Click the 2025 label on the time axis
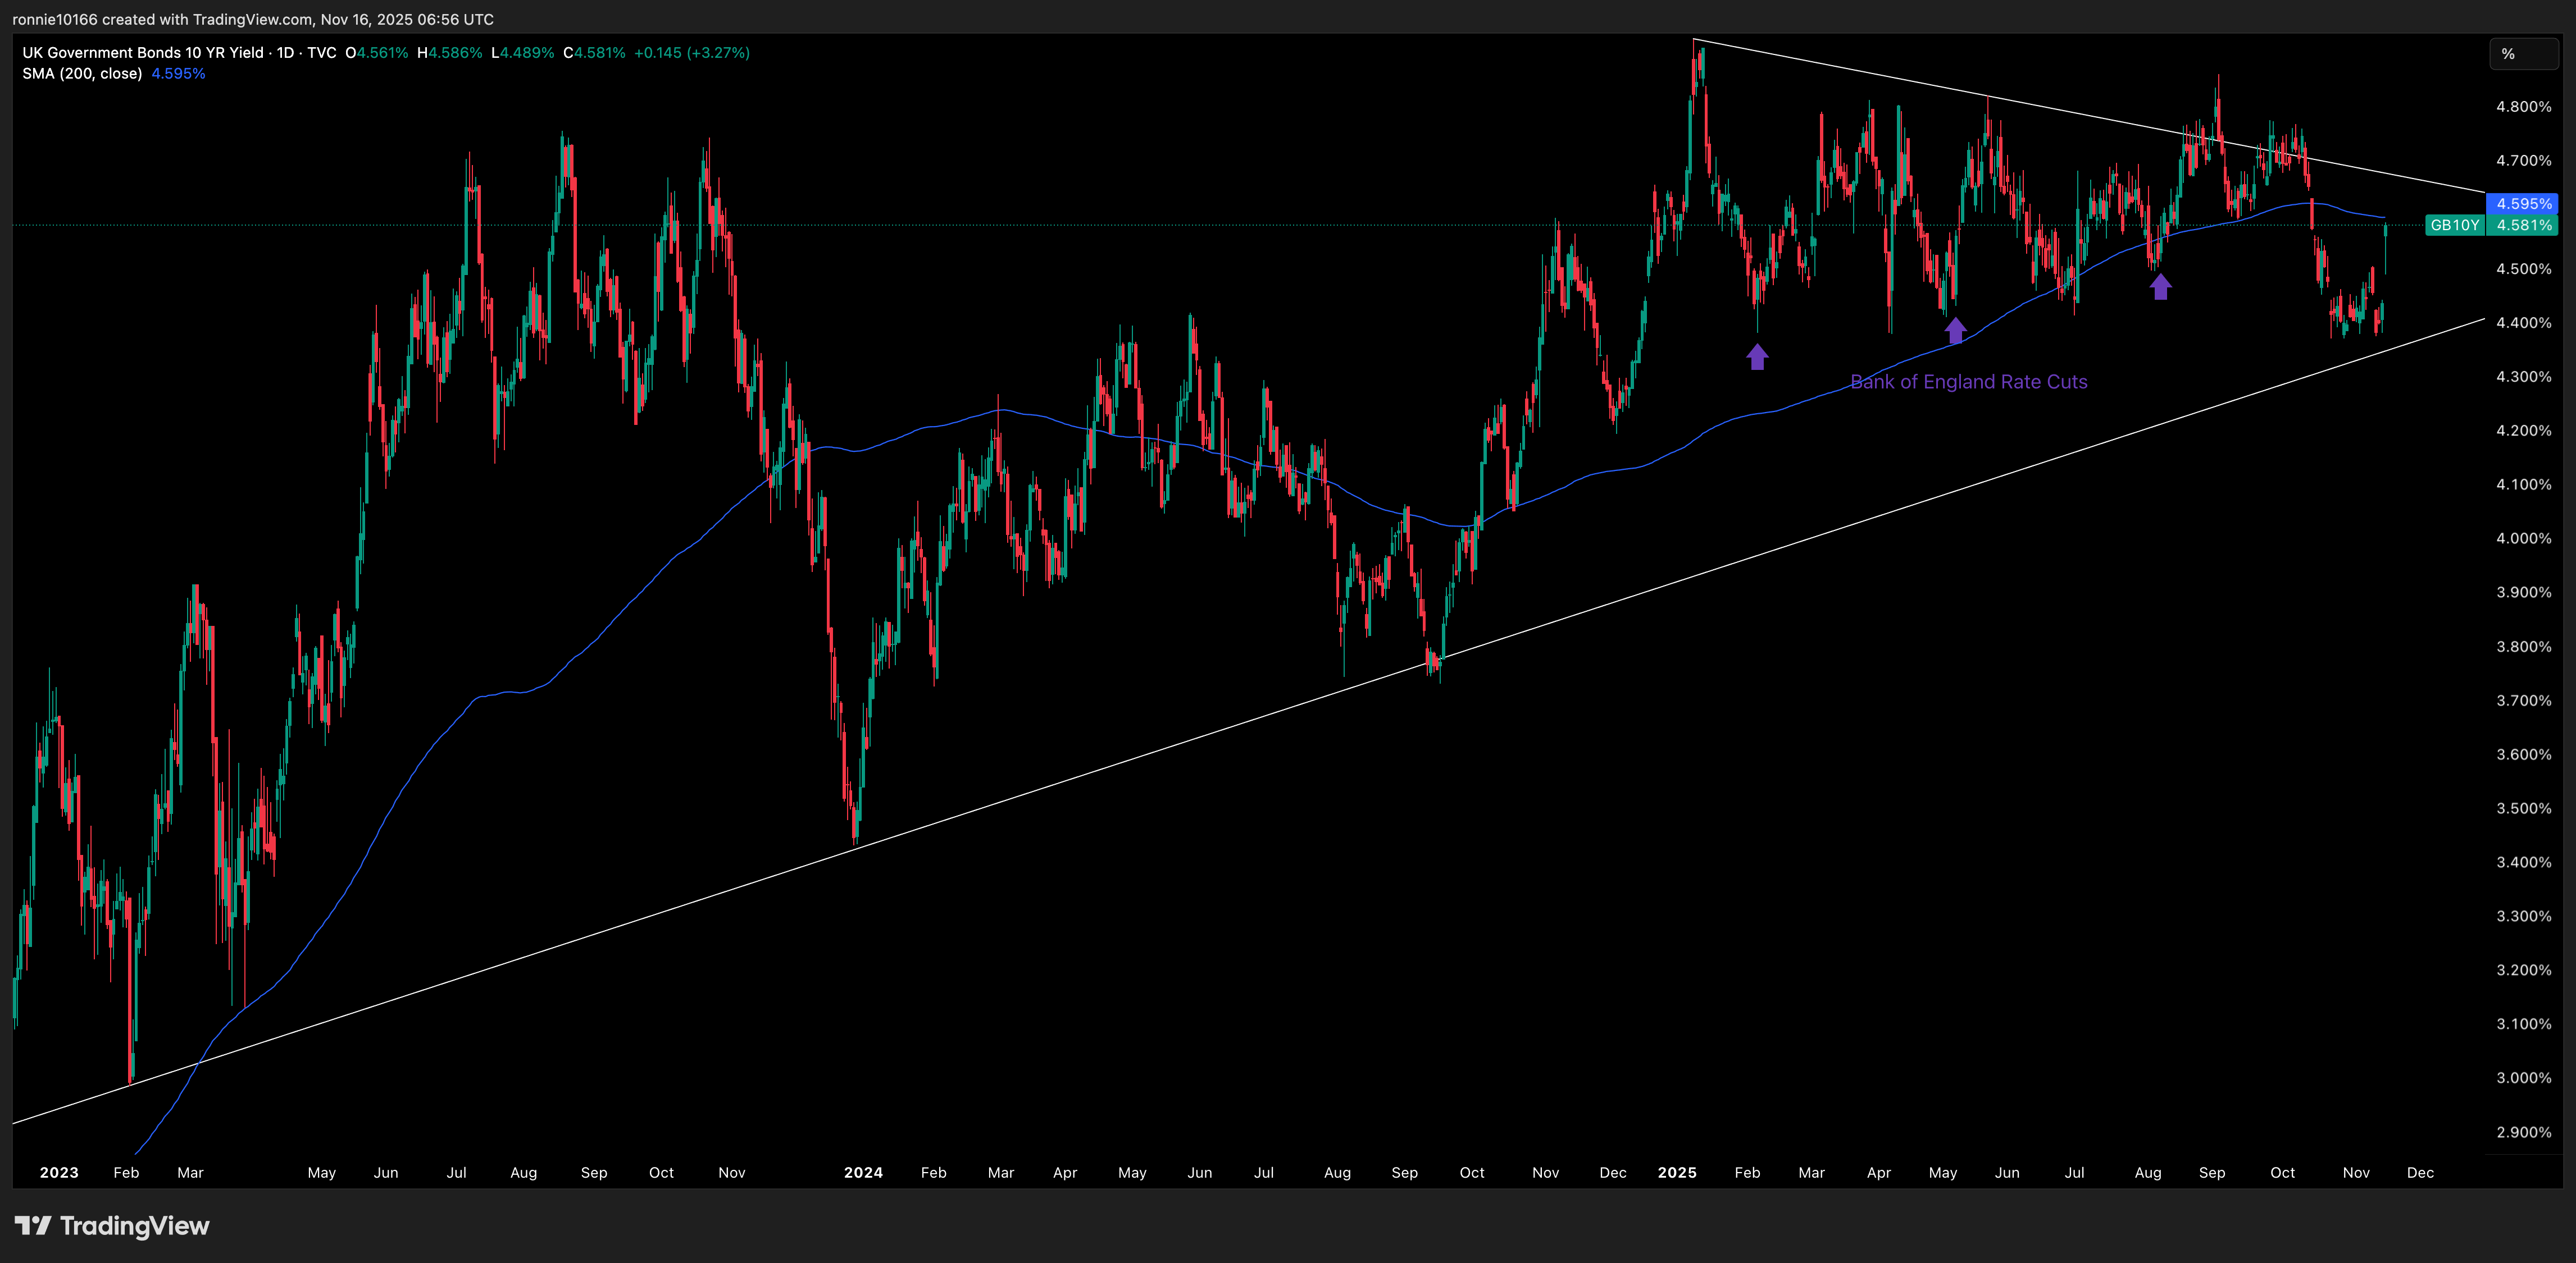This screenshot has height=1263, width=2576. (1677, 1172)
